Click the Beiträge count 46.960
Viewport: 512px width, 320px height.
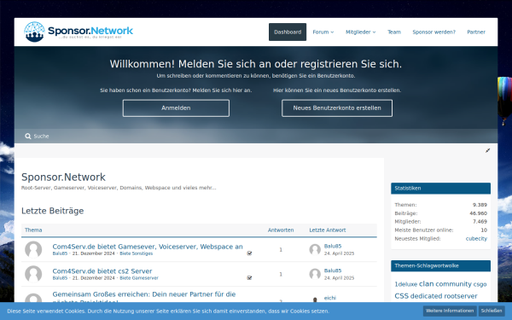(x=479, y=213)
